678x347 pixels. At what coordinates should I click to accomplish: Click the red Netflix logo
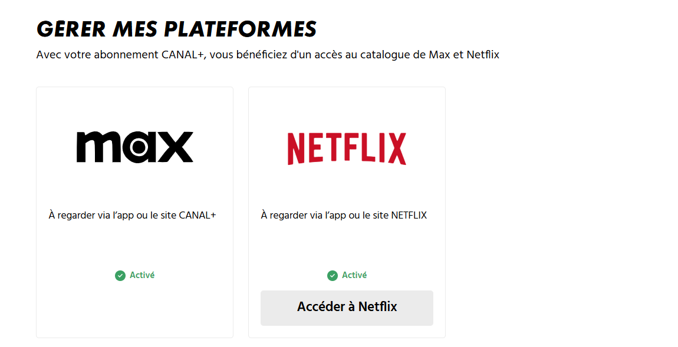point(347,148)
